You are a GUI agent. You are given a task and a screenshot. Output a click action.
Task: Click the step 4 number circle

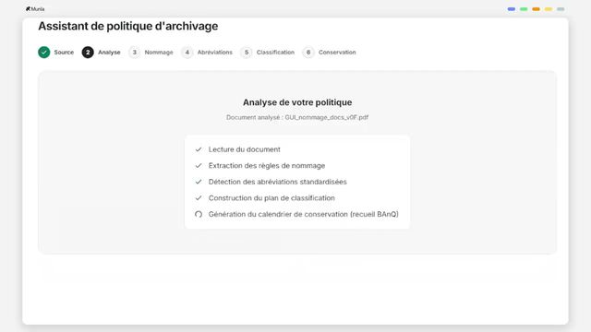187,53
